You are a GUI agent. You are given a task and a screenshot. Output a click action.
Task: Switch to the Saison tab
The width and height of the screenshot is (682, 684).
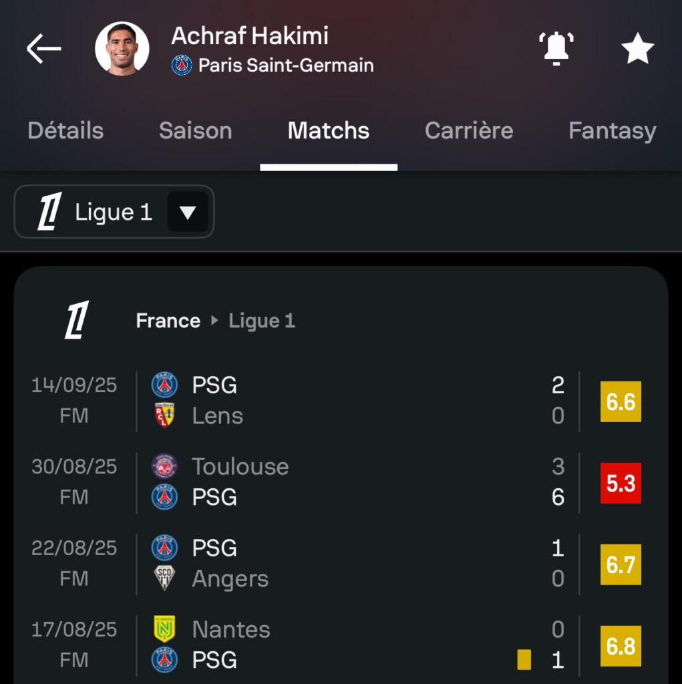click(x=195, y=130)
